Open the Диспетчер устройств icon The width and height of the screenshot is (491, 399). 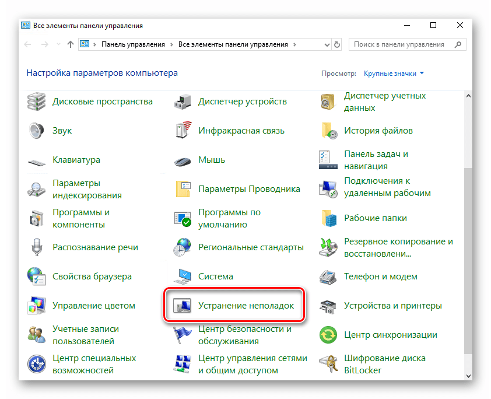tap(183, 101)
